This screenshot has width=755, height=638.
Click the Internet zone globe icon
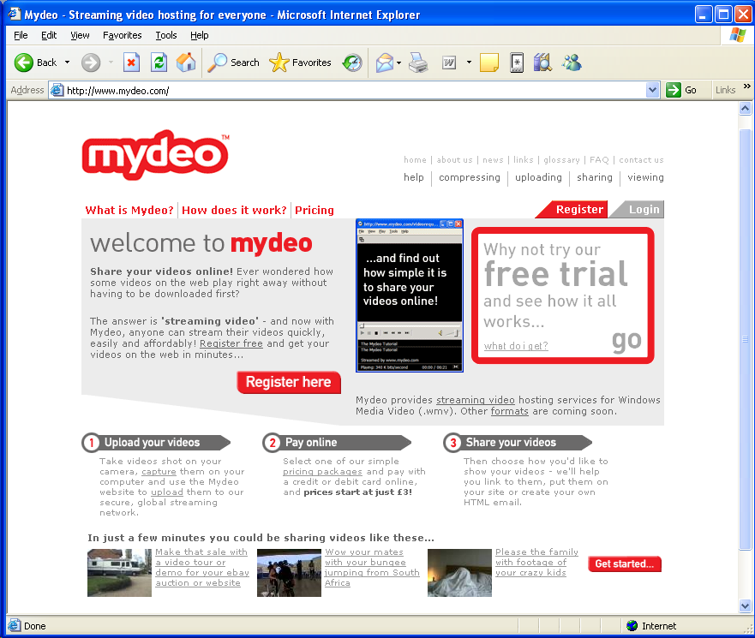(x=632, y=625)
